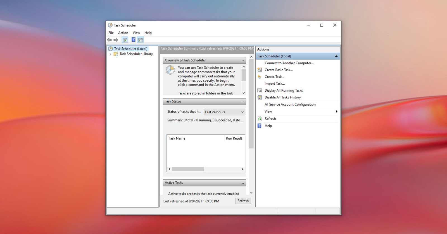Click the overview text scrollbar down arrow
This screenshot has height=234, width=447.
click(x=244, y=93)
